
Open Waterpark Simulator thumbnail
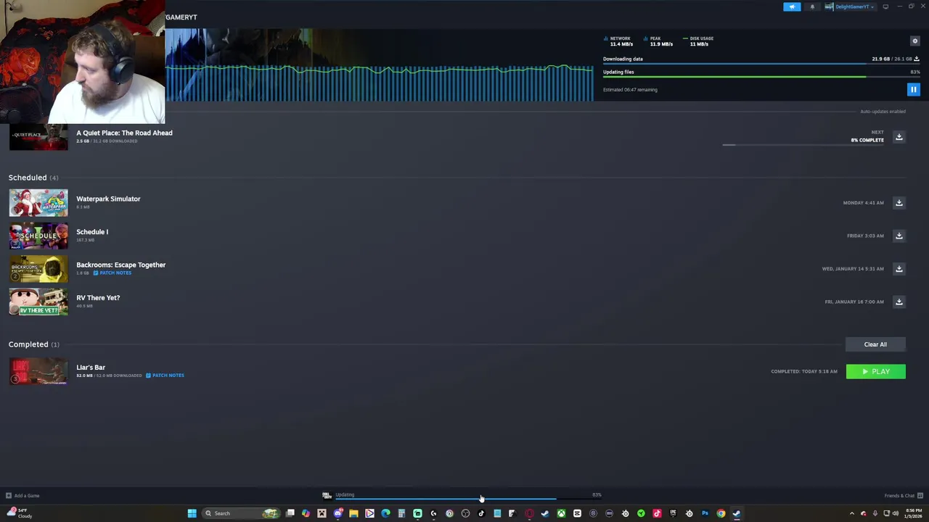click(x=38, y=203)
